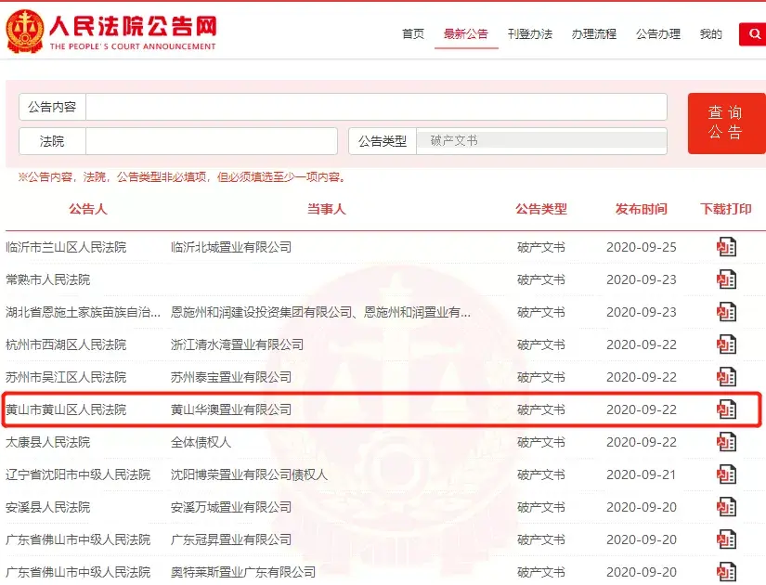Open the 安溪县人民法院 entry

48,507
